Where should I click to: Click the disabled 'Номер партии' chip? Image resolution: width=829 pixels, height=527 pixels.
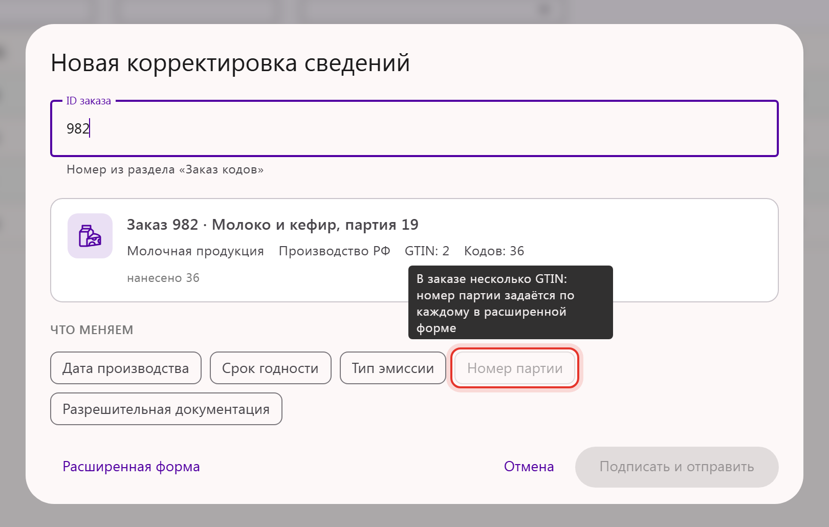tap(515, 368)
